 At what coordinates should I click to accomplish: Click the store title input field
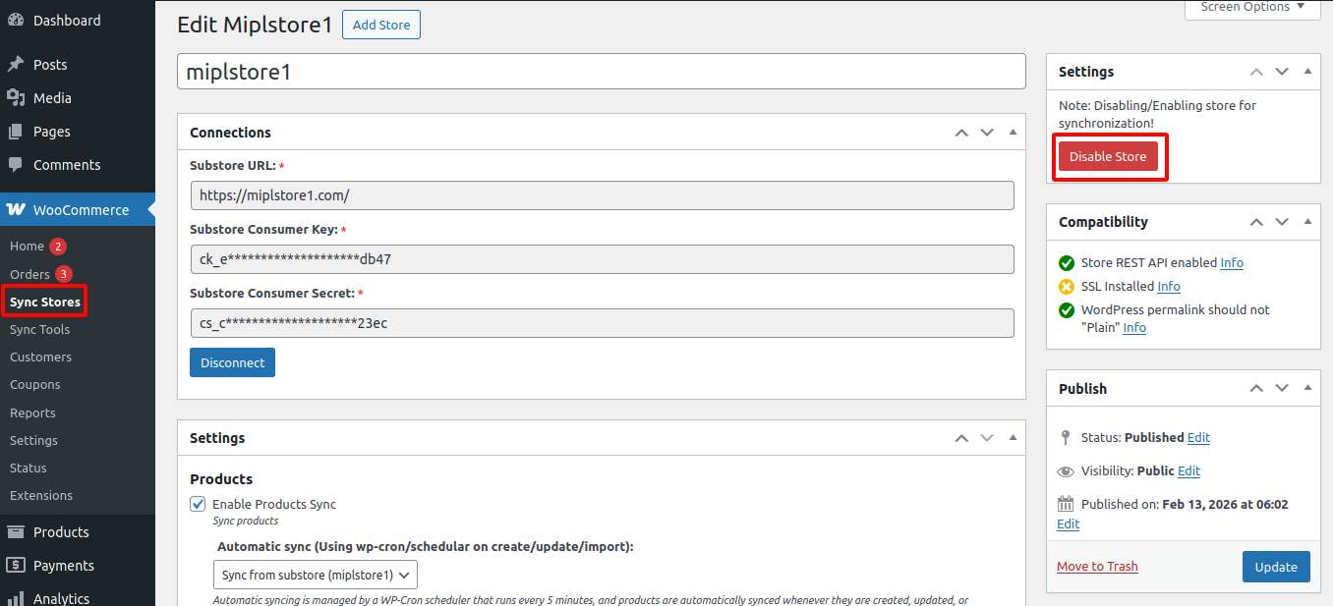[x=601, y=72]
